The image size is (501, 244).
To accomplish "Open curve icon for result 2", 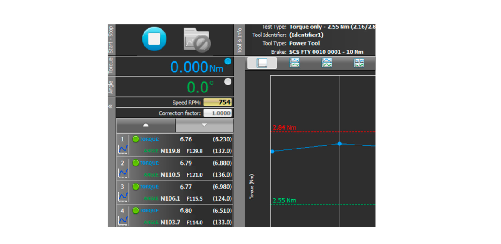I will 123,173.
